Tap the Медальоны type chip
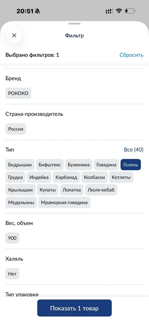 pos(21,203)
